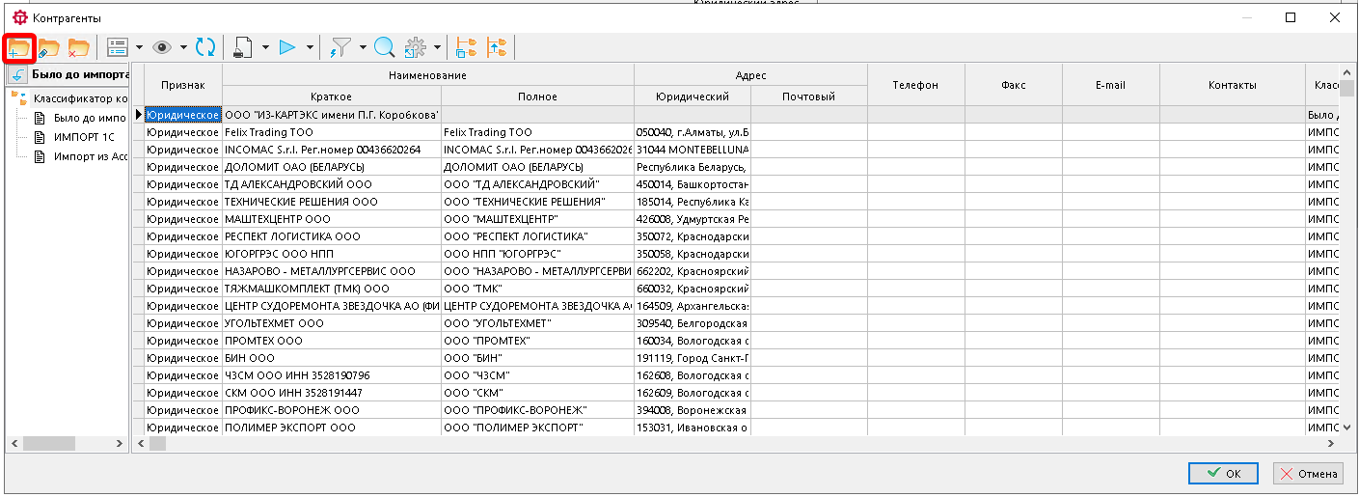Click the orange tree structure icon with square
Image resolution: width=1359 pixels, height=497 pixels.
click(467, 47)
